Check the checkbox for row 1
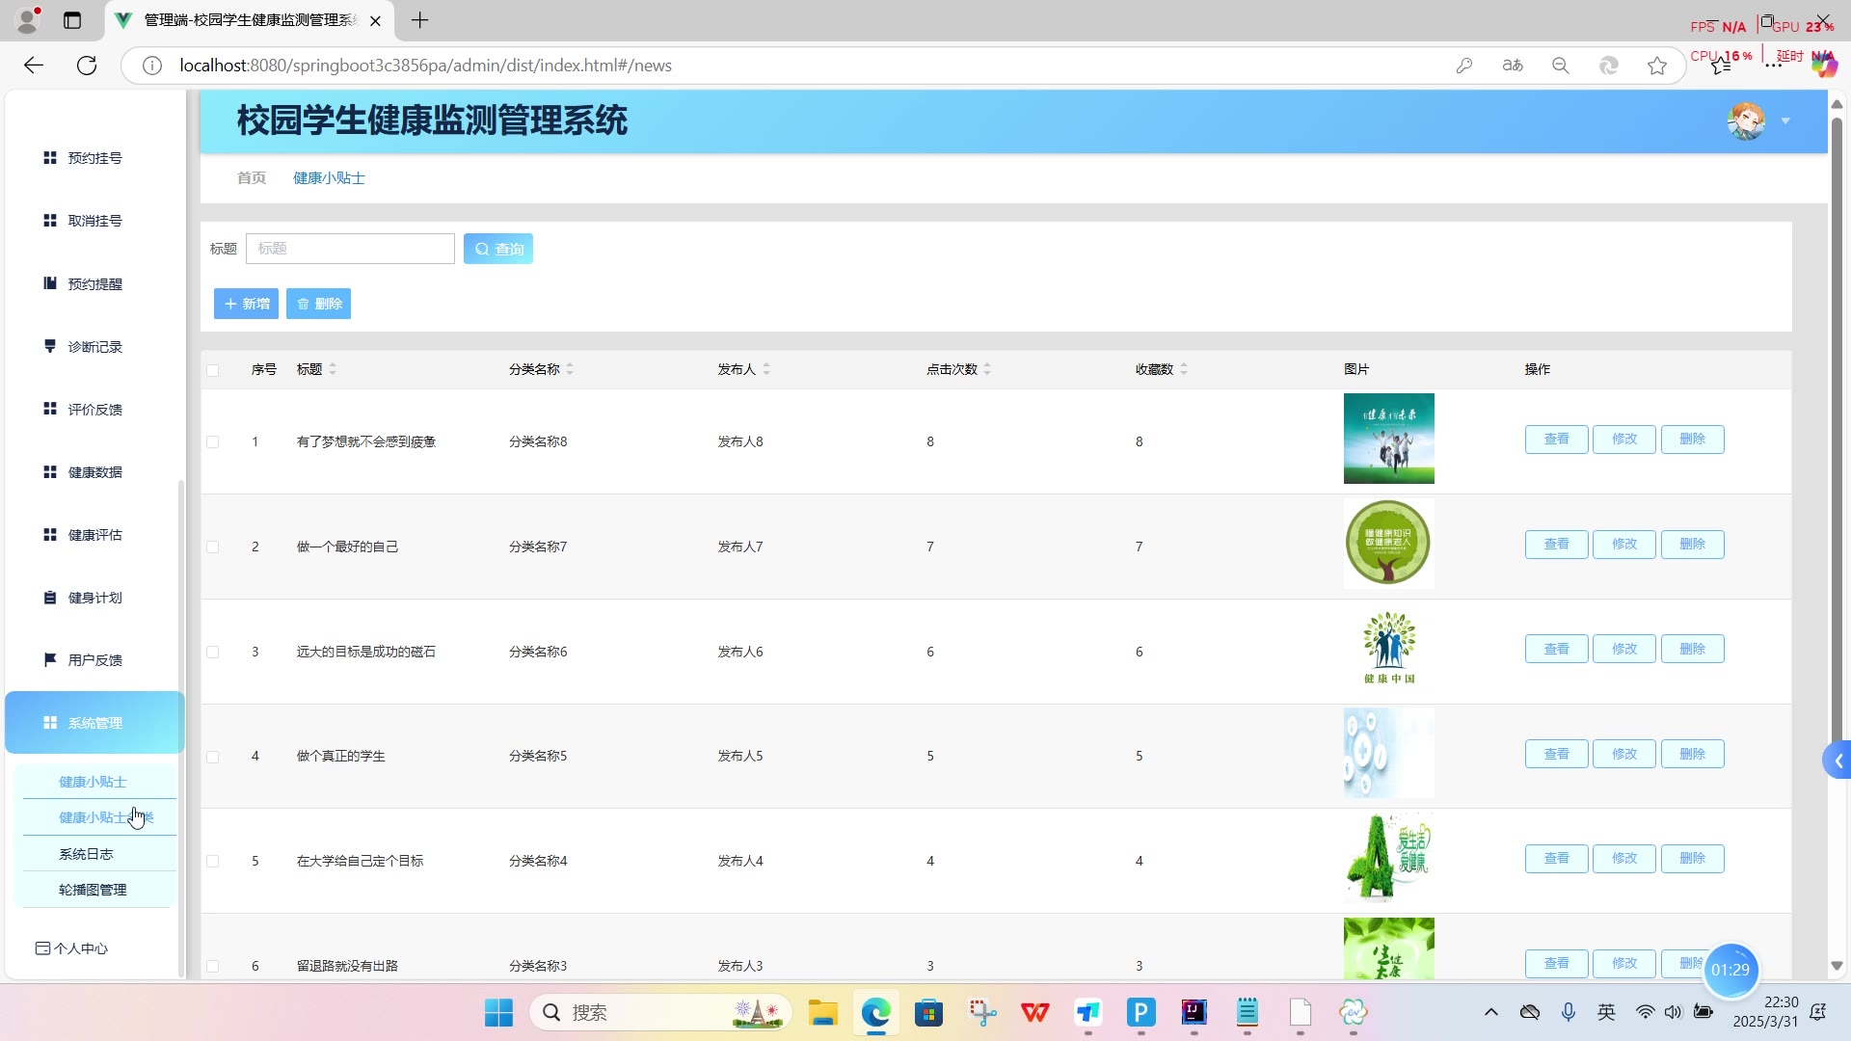 point(213,442)
